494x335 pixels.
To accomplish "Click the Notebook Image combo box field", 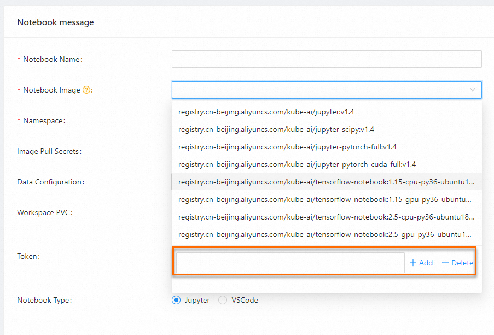I will coord(327,90).
